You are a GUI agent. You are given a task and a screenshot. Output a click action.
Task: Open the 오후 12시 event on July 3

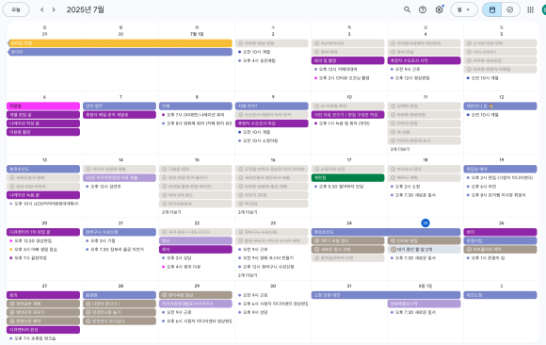click(x=337, y=70)
